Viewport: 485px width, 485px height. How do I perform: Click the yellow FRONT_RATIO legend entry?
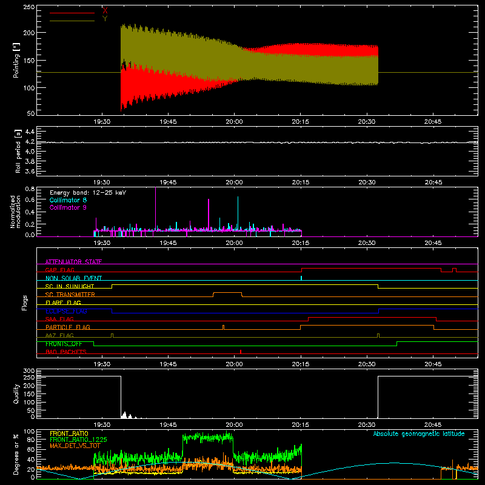tap(69, 433)
